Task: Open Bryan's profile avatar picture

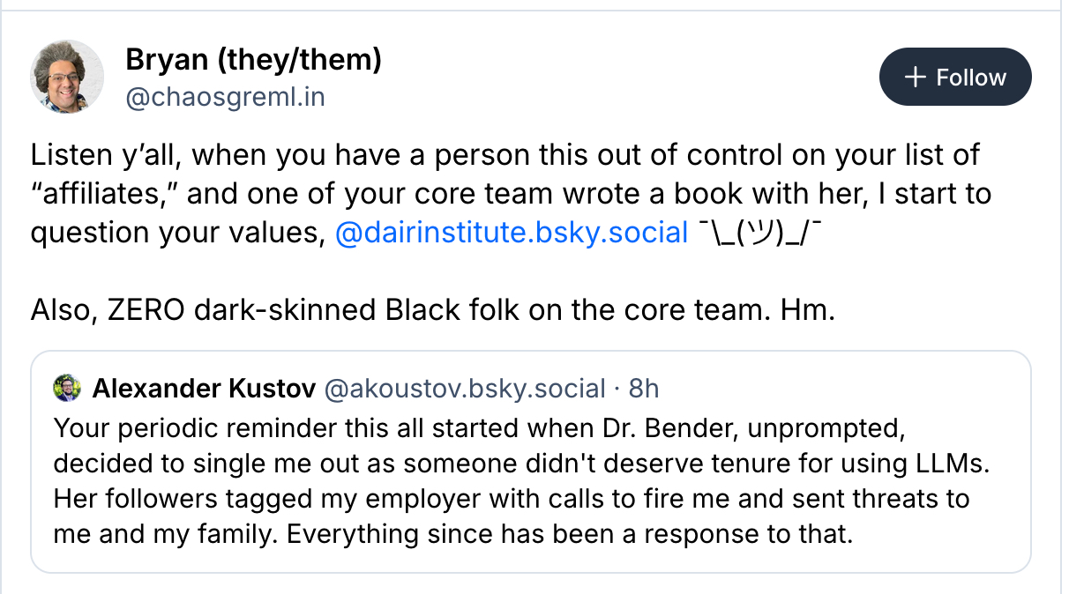Action: pos(67,77)
